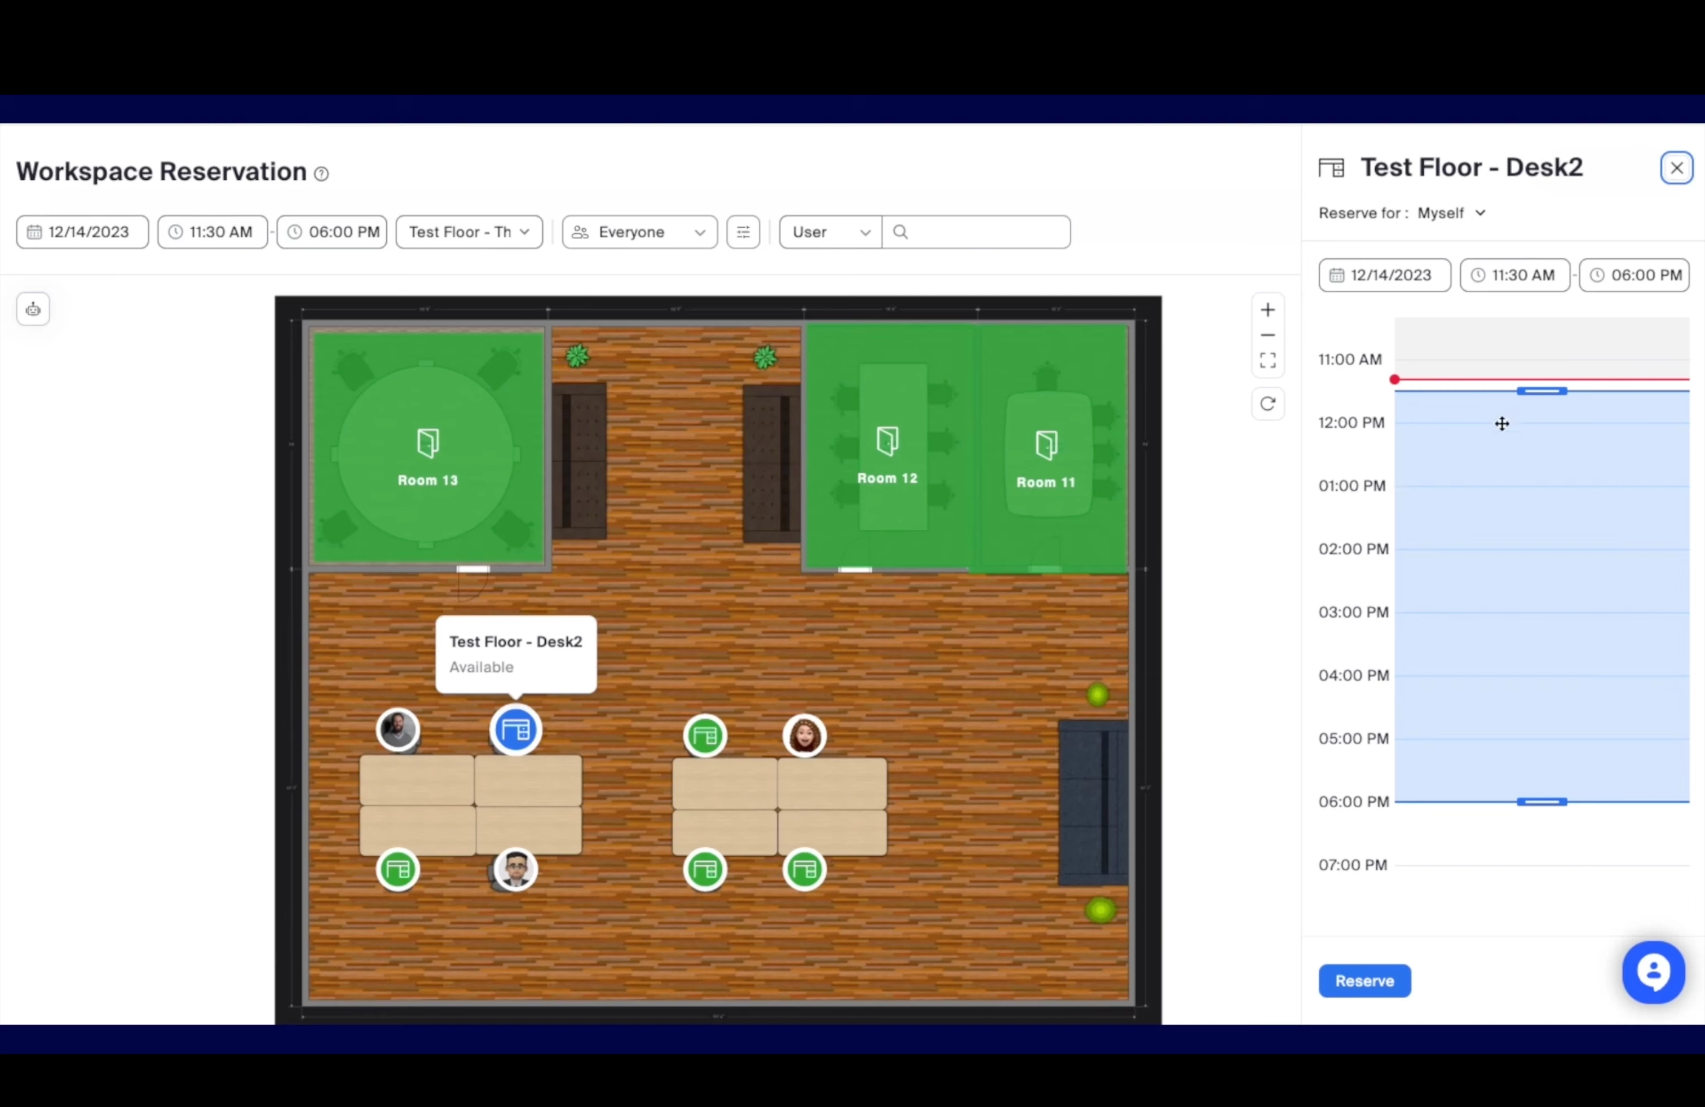
Task: Expand the Test Floor selector dropdown
Action: [x=469, y=232]
